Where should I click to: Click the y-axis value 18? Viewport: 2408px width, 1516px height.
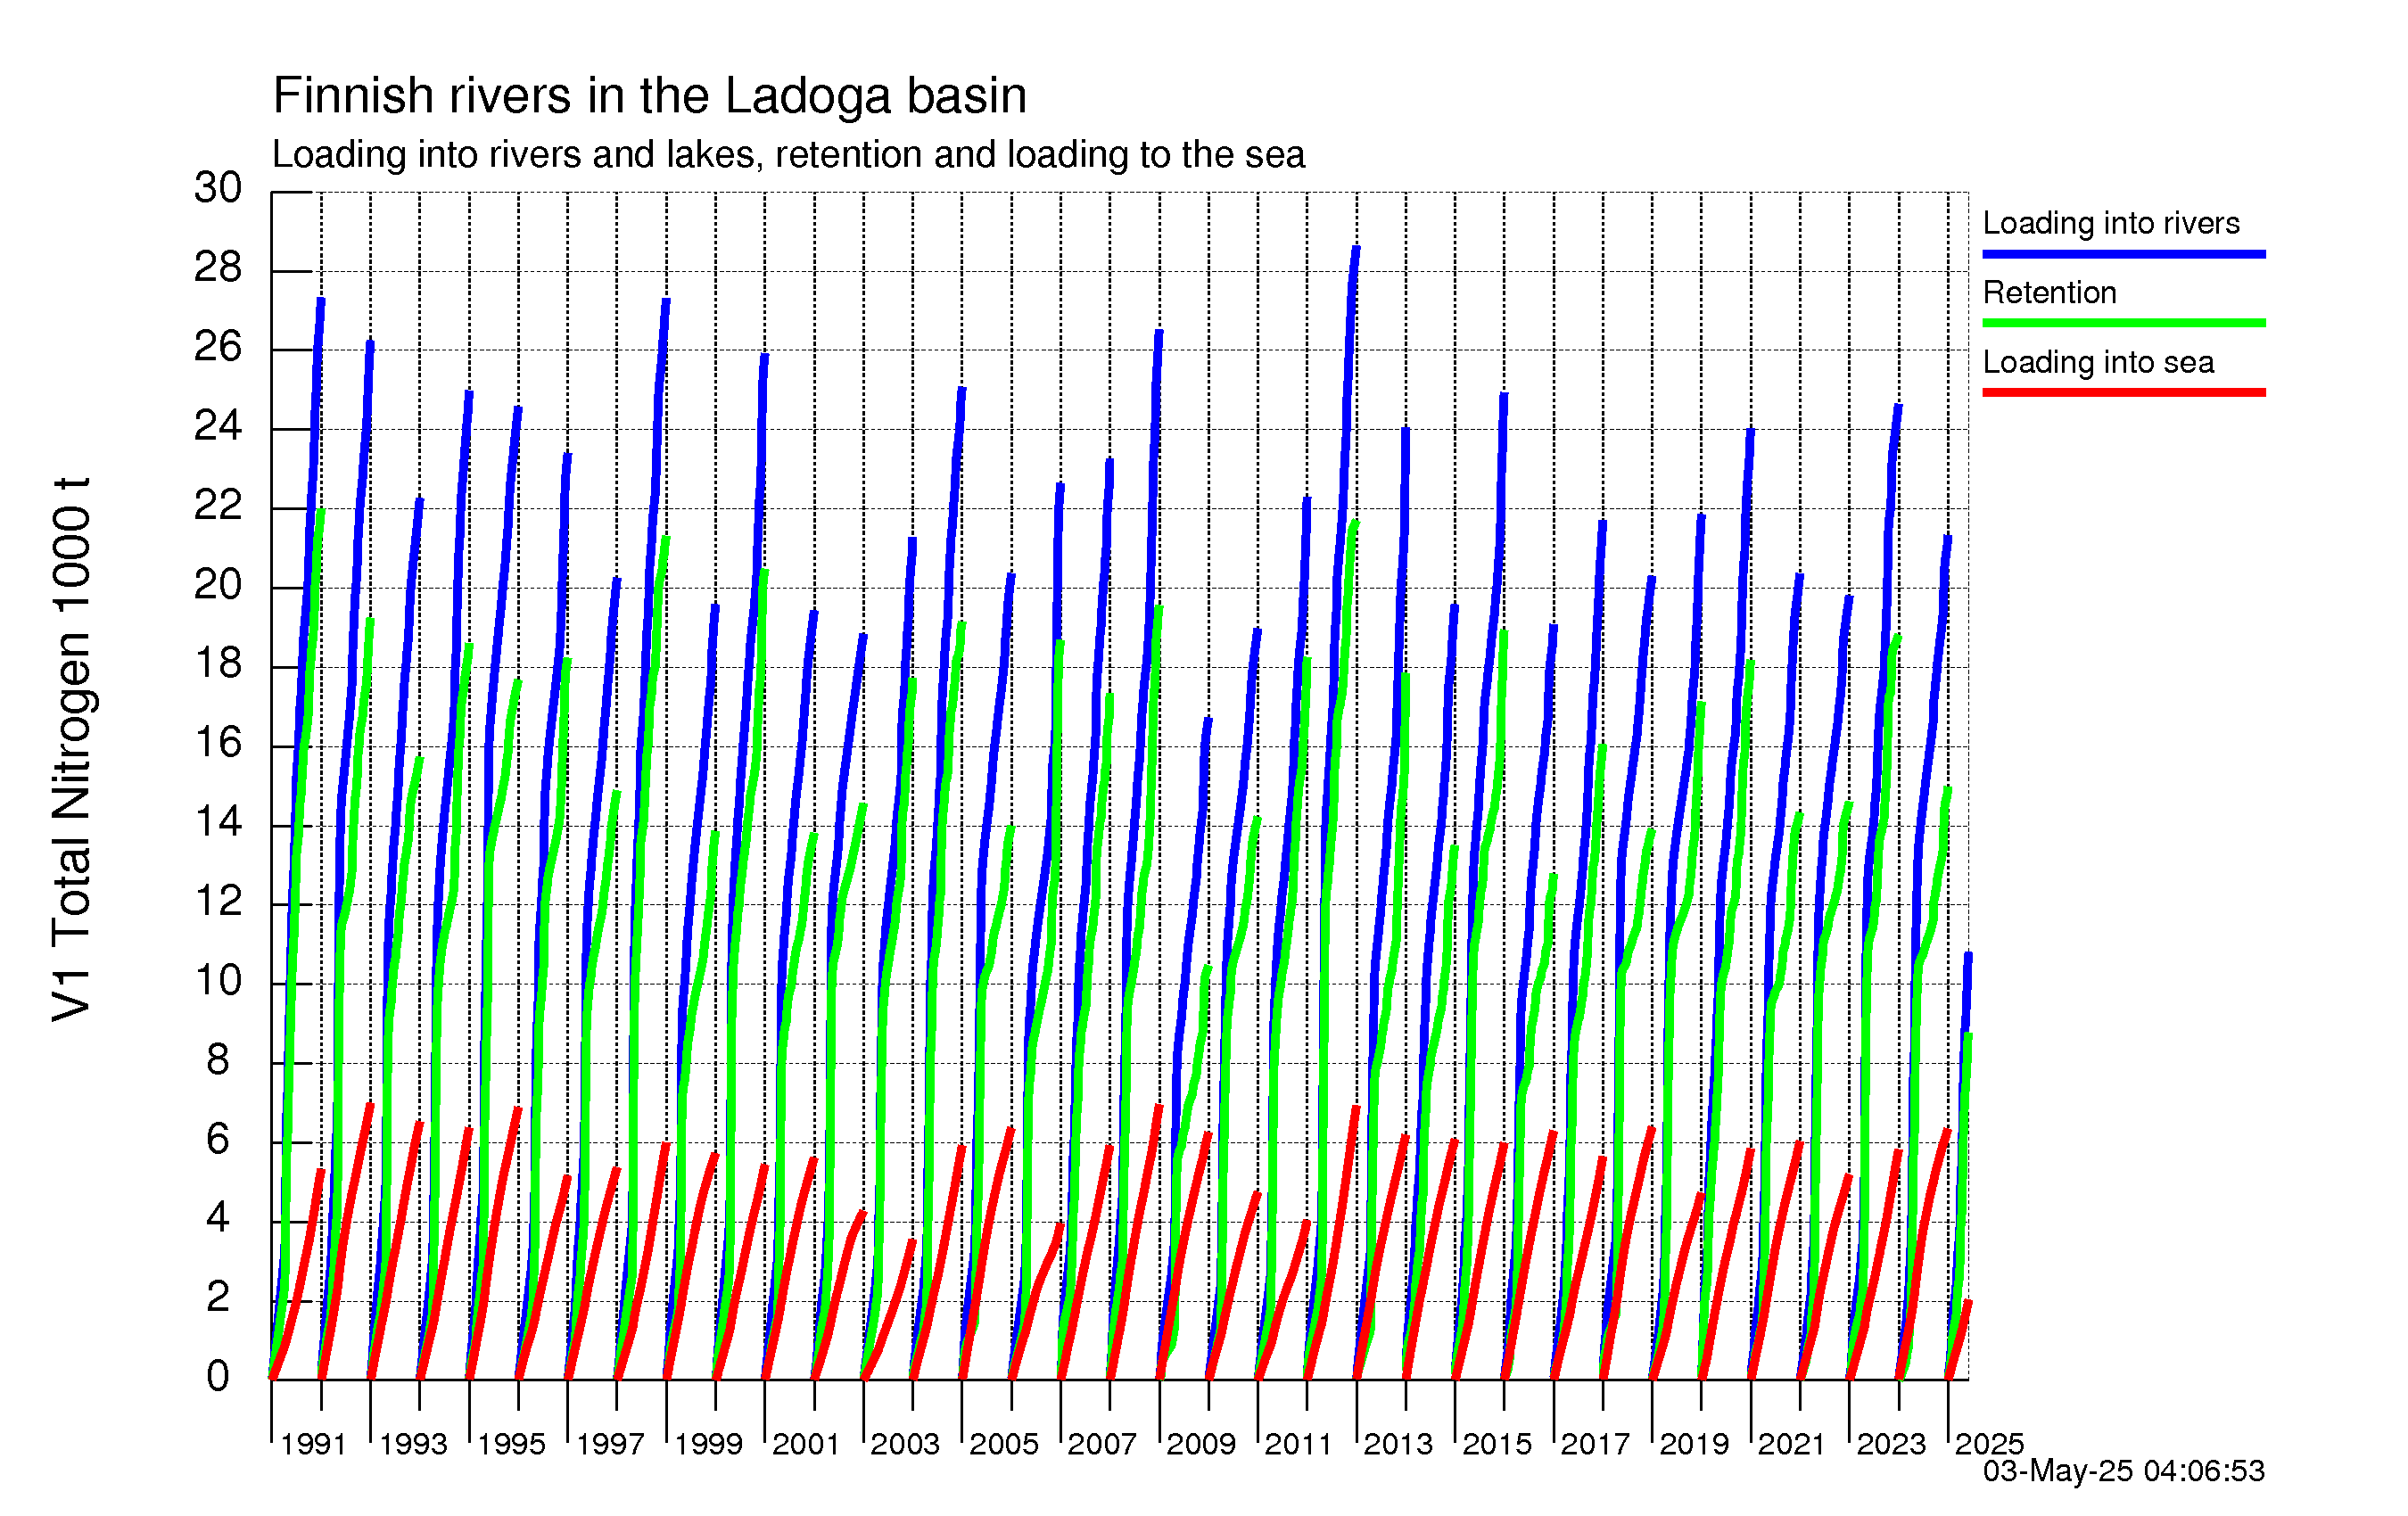pos(218,663)
